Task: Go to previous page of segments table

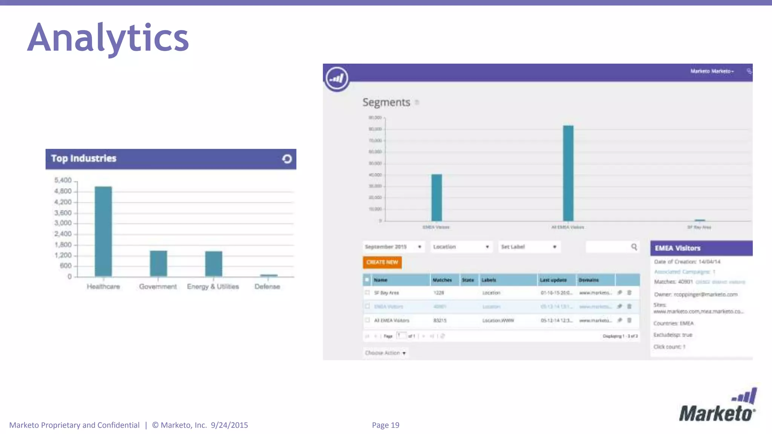Action: click(x=375, y=336)
